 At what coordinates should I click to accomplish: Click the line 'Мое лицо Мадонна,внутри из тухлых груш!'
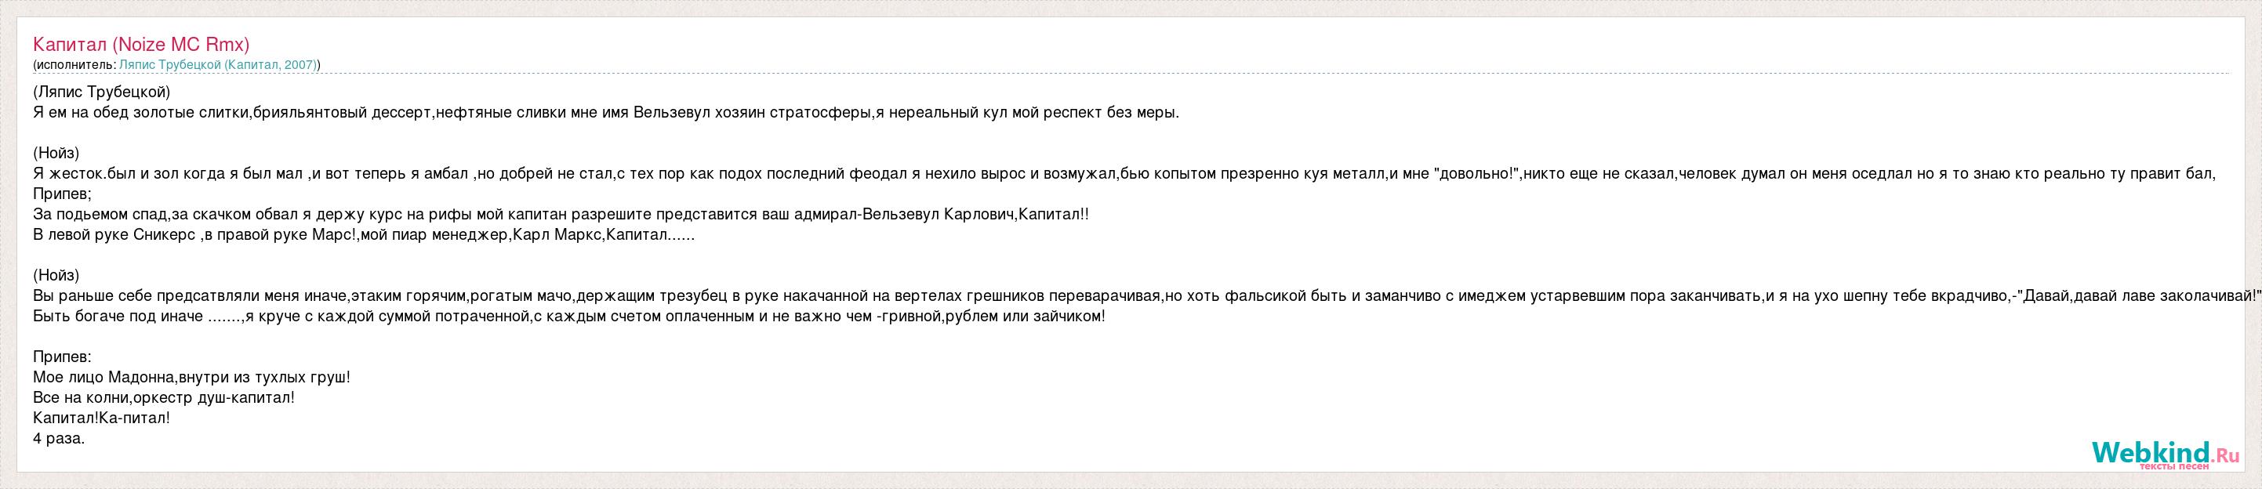[191, 378]
